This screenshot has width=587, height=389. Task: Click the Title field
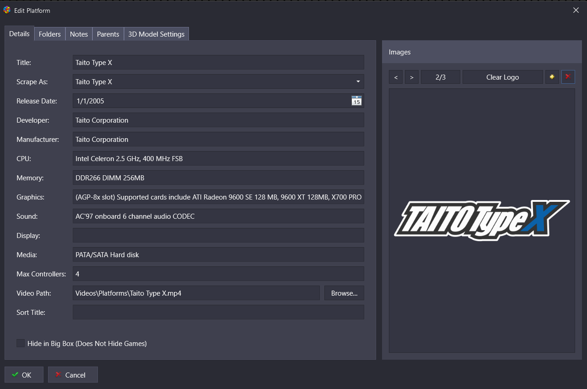coord(218,62)
